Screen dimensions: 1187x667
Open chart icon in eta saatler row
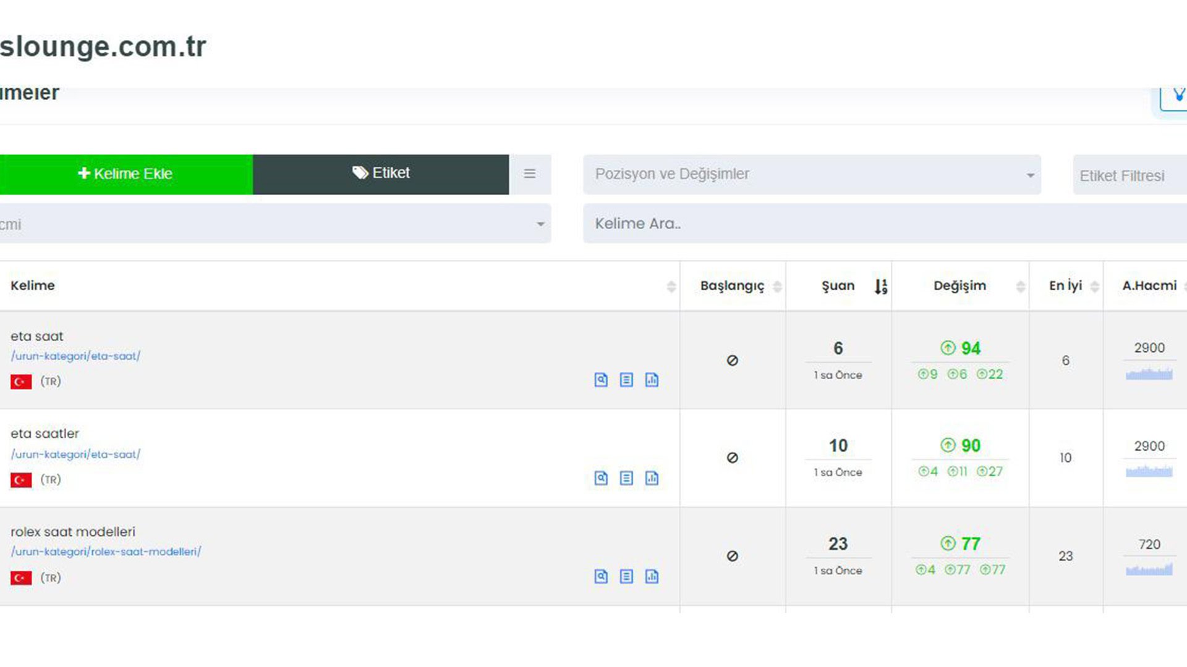652,478
